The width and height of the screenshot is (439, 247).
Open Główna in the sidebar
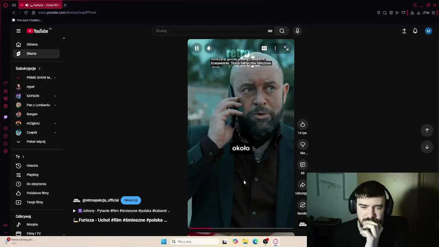point(36,44)
